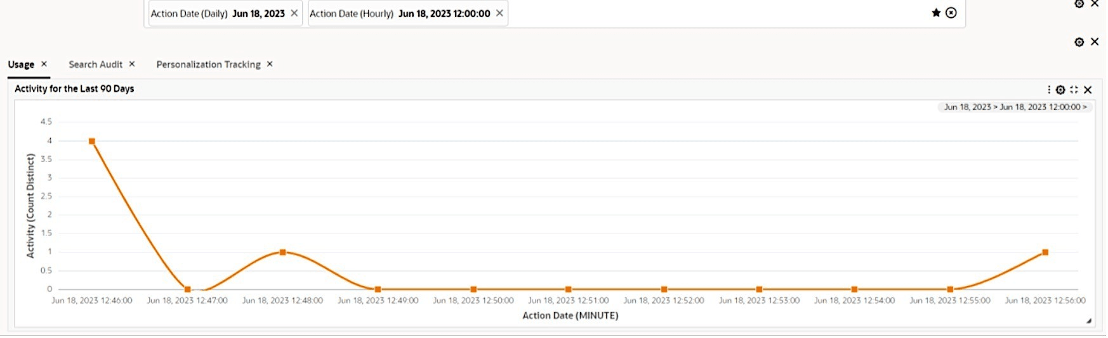Click the star bookmark icon in filter bar

click(936, 13)
